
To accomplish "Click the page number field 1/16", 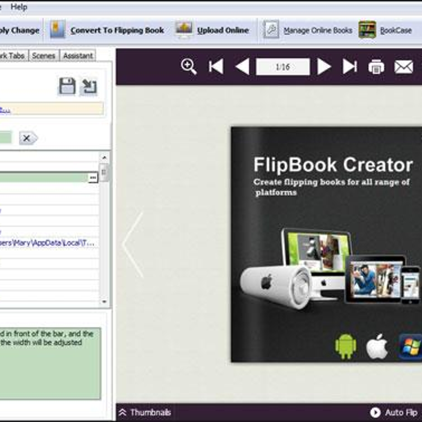I will pos(283,67).
